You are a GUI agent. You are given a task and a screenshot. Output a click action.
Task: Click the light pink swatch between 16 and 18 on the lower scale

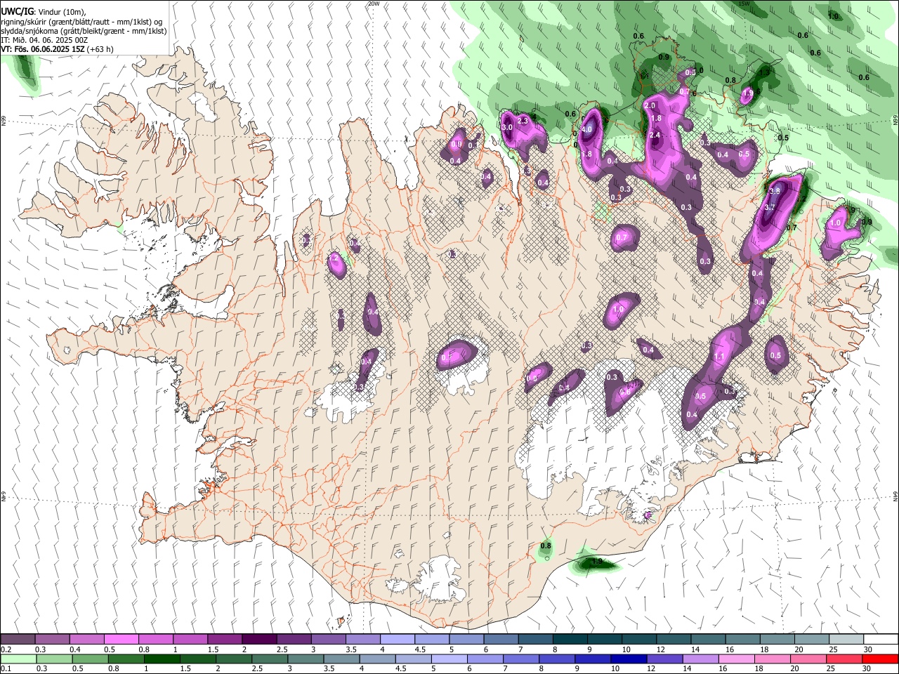pyautogui.click(x=736, y=659)
